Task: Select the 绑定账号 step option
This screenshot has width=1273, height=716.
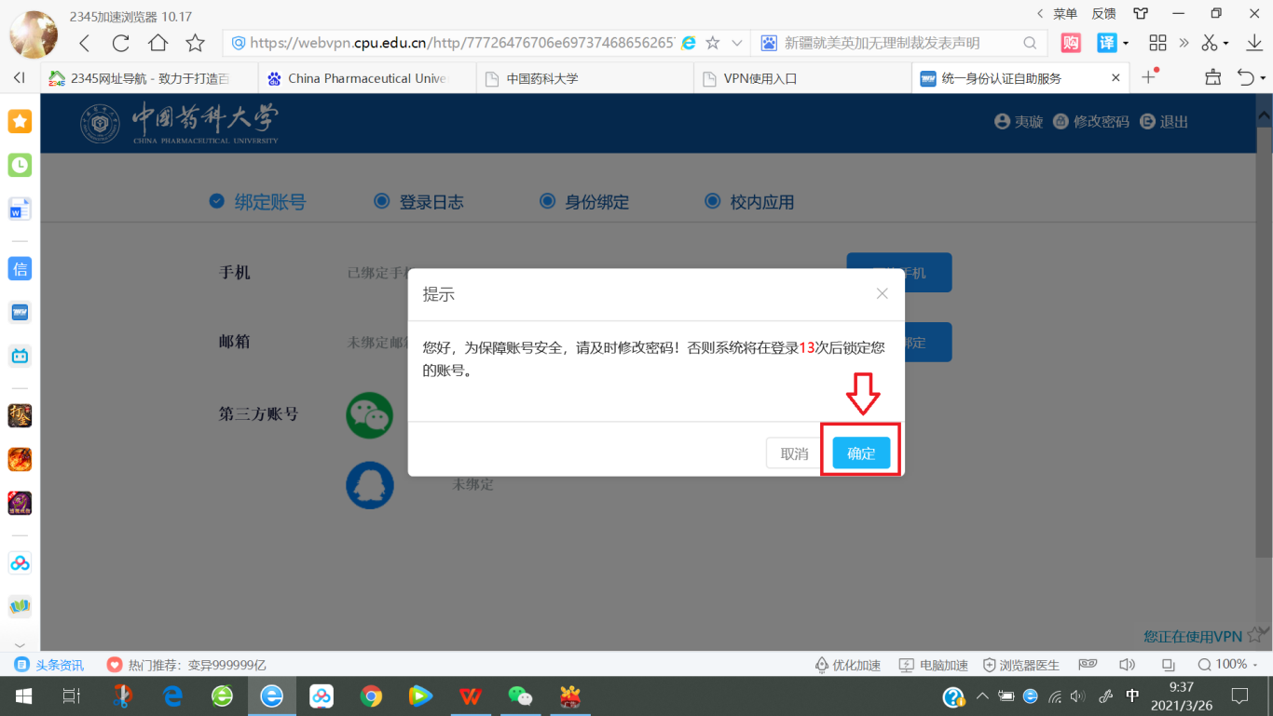Action: click(258, 202)
